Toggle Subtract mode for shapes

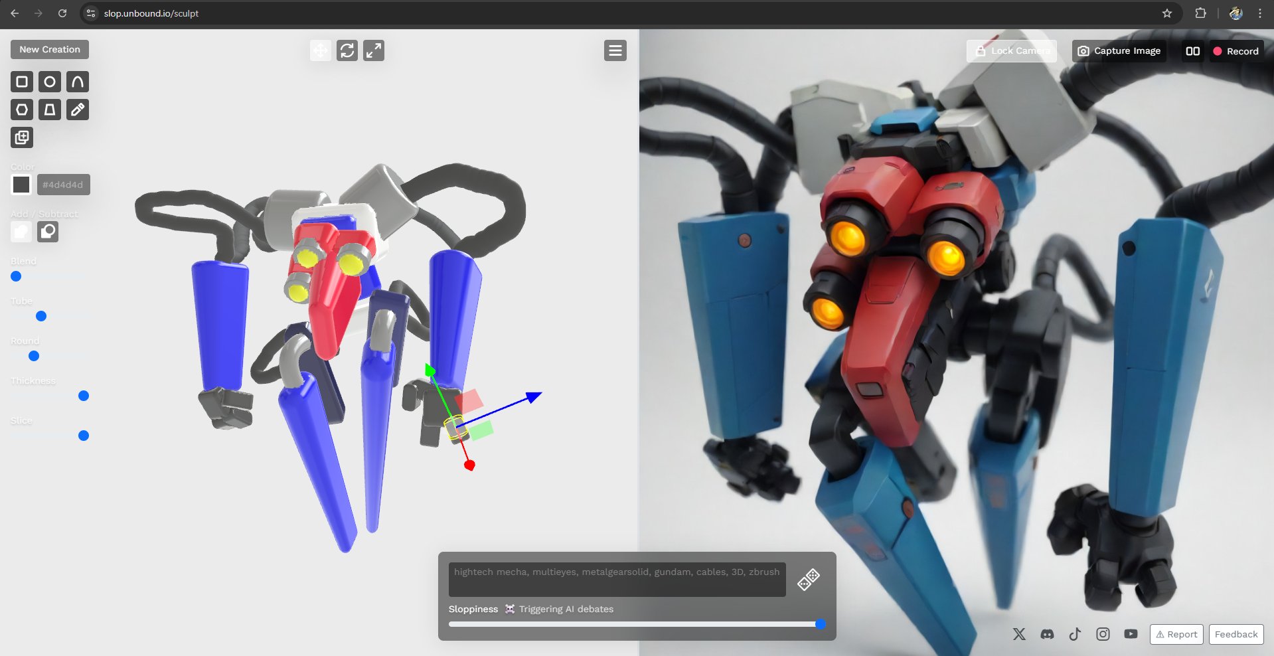coord(48,232)
